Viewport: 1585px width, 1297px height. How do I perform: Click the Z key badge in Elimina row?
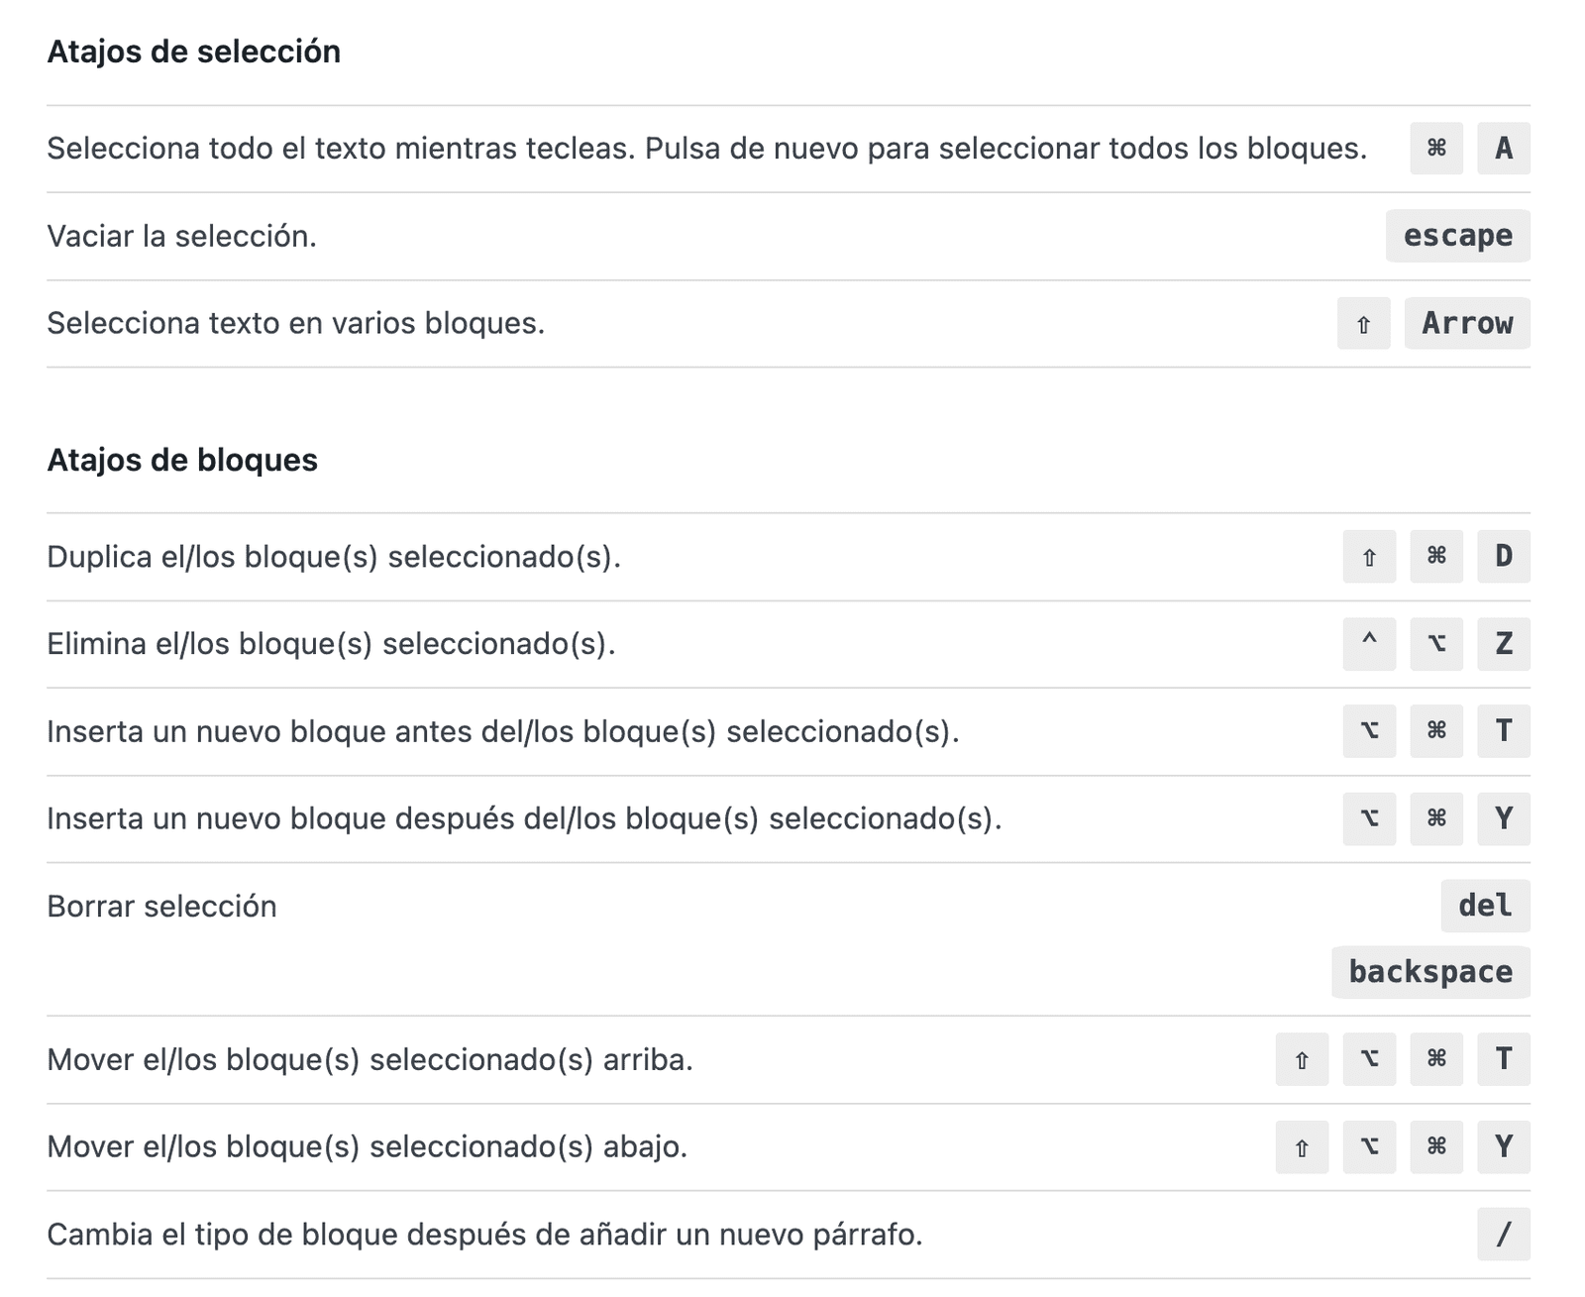click(x=1503, y=644)
